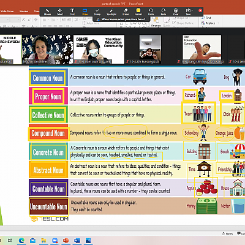The width and height of the screenshot is (245, 245).
Task: Click the Decrease Font Size icon
Action: 29,20
